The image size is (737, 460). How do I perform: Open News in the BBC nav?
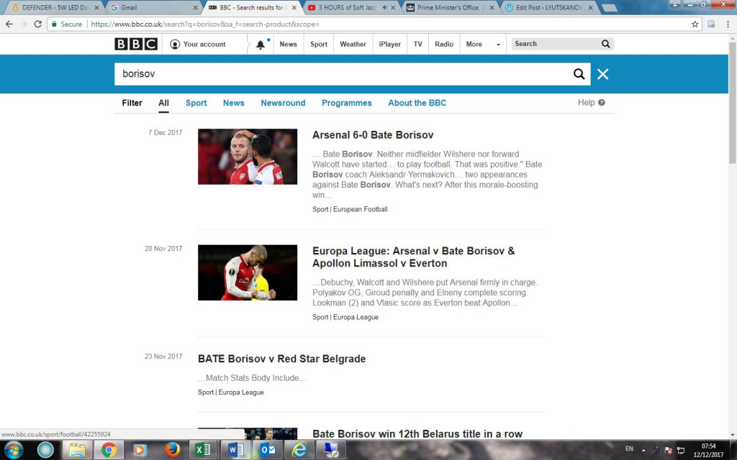point(288,44)
